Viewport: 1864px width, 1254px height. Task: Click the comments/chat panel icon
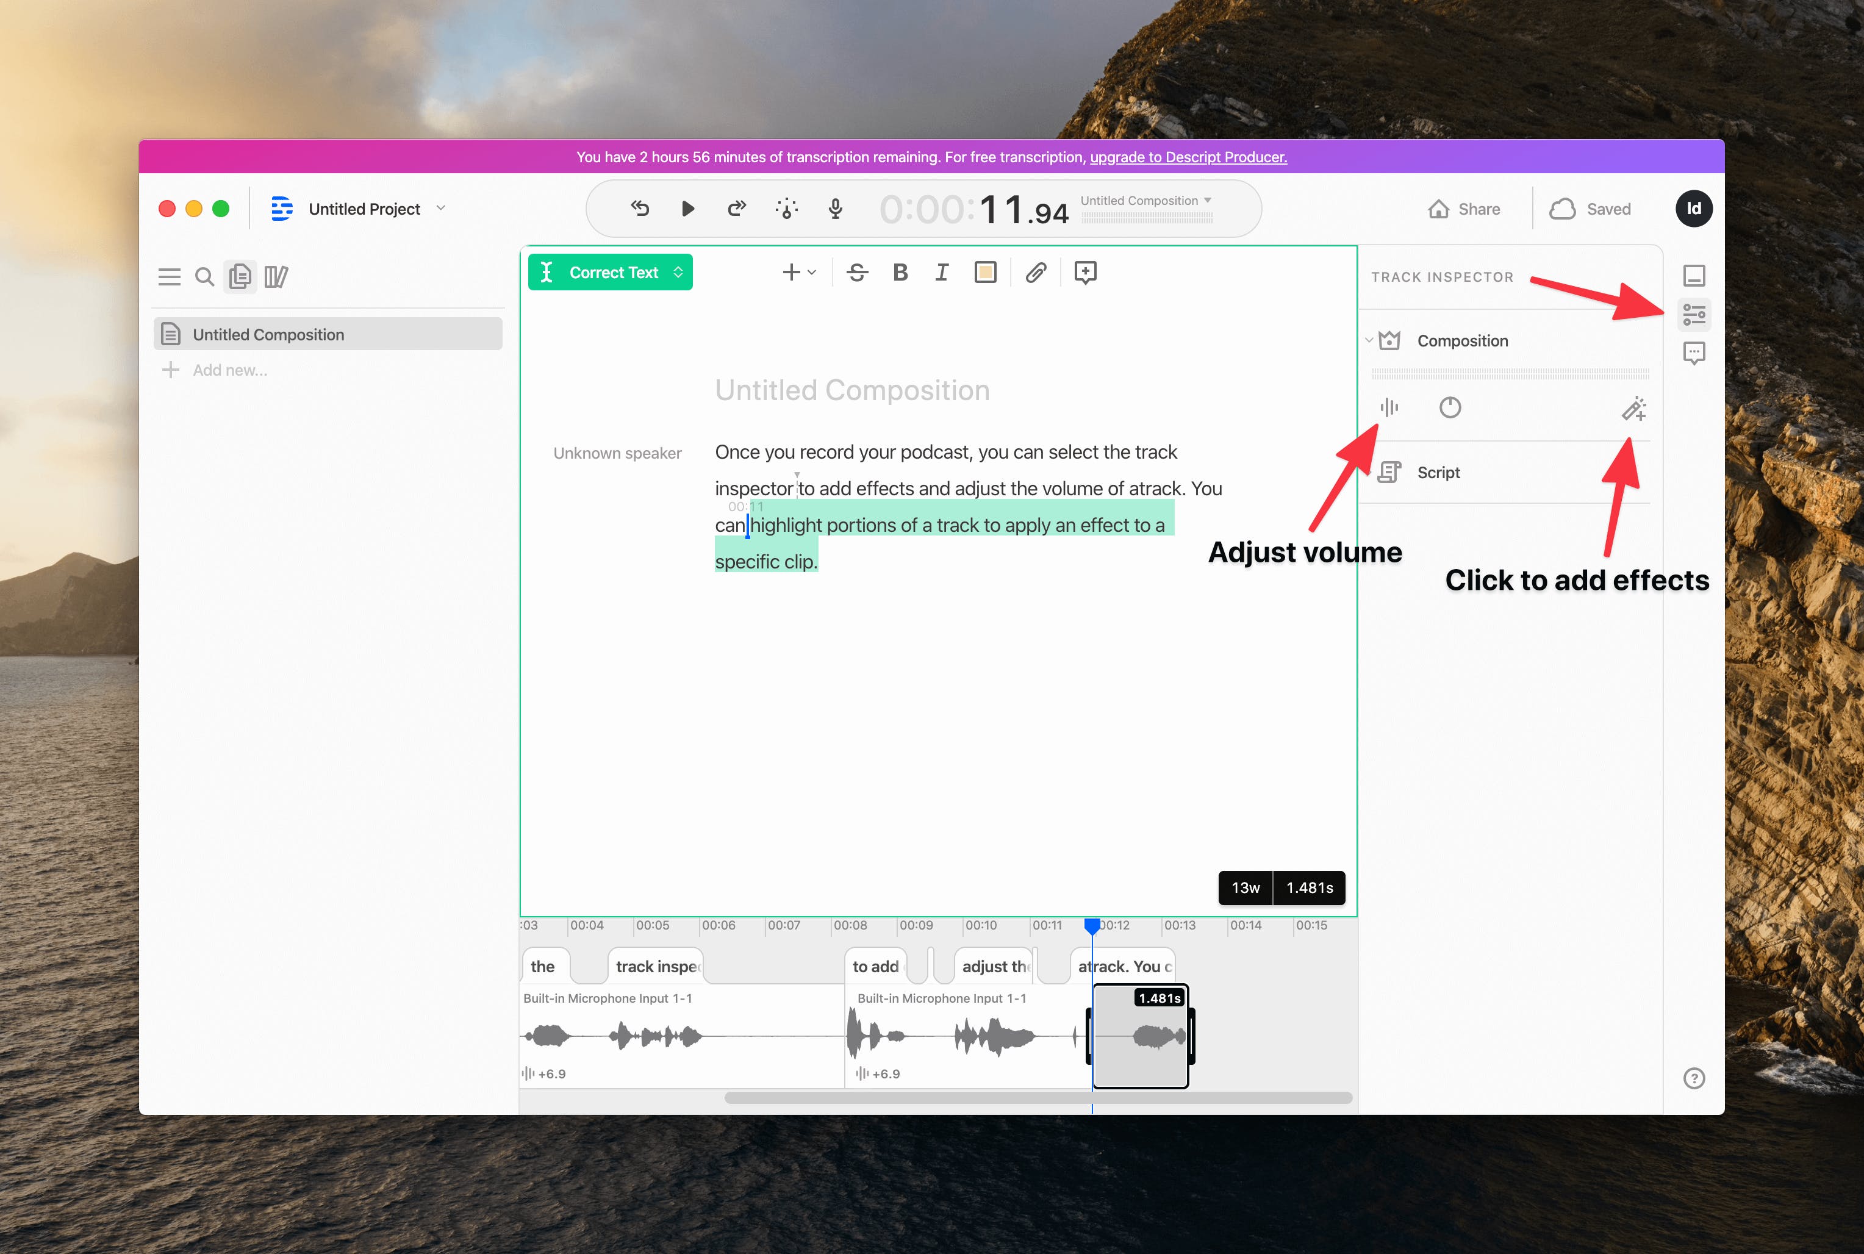click(1693, 353)
